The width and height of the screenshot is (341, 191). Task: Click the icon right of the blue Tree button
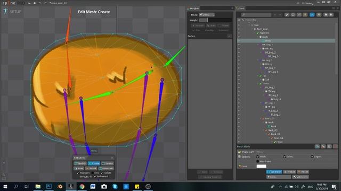319,15
